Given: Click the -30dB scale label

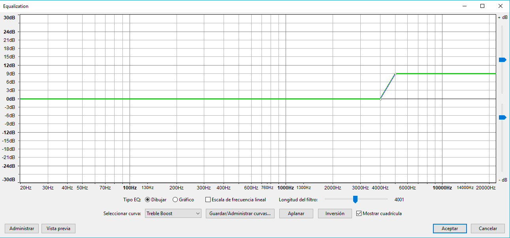Looking at the screenshot, I should (x=9, y=180).
